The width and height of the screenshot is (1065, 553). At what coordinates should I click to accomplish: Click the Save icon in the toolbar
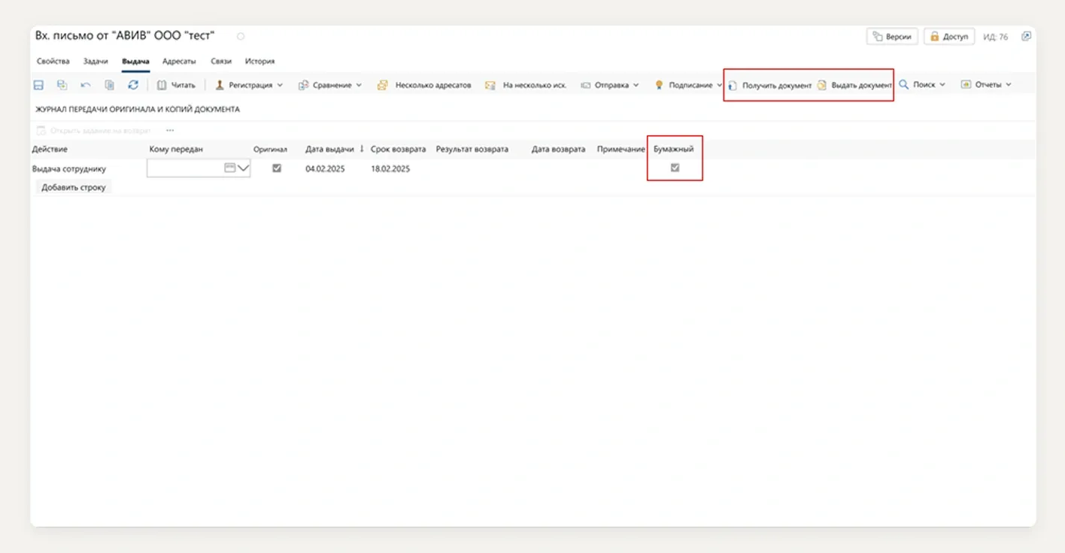click(39, 85)
